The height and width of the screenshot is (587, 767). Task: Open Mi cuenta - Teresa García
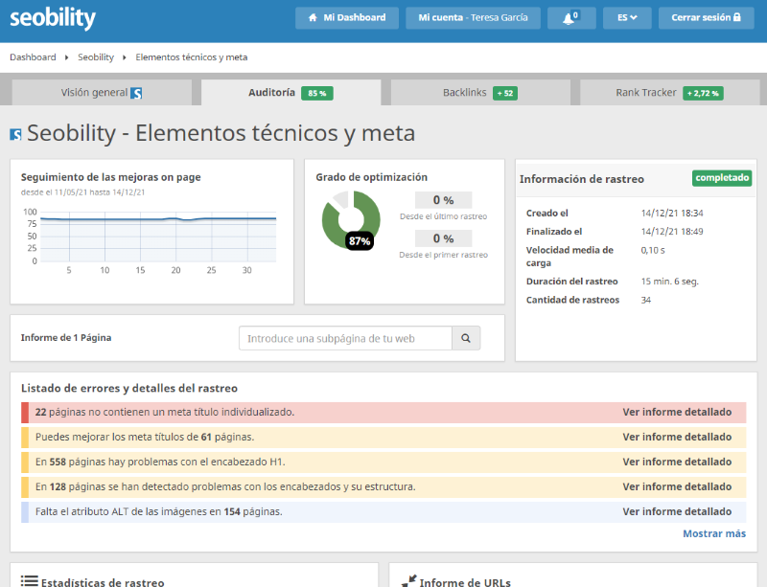pyautogui.click(x=473, y=17)
